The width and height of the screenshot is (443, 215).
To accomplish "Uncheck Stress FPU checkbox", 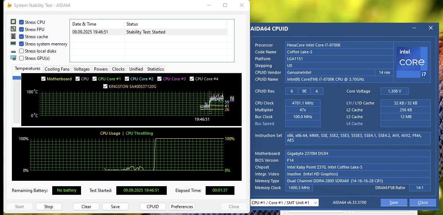I will (x=22, y=30).
